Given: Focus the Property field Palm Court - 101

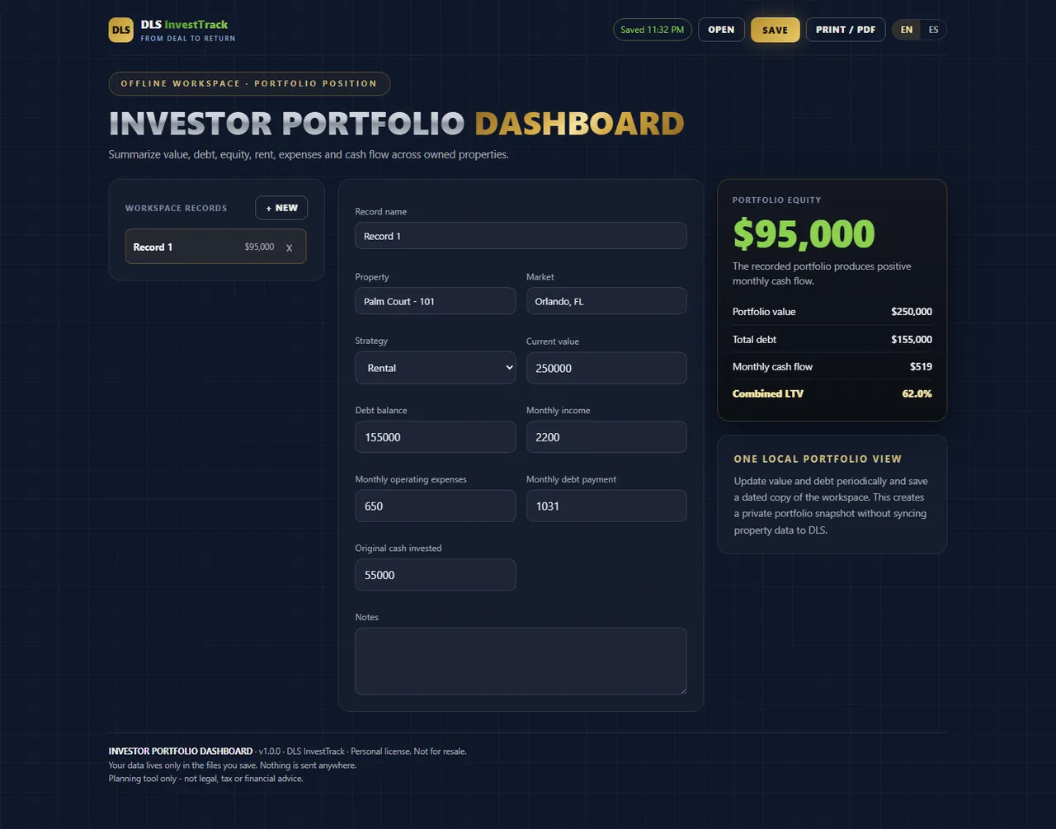Looking at the screenshot, I should (x=436, y=301).
